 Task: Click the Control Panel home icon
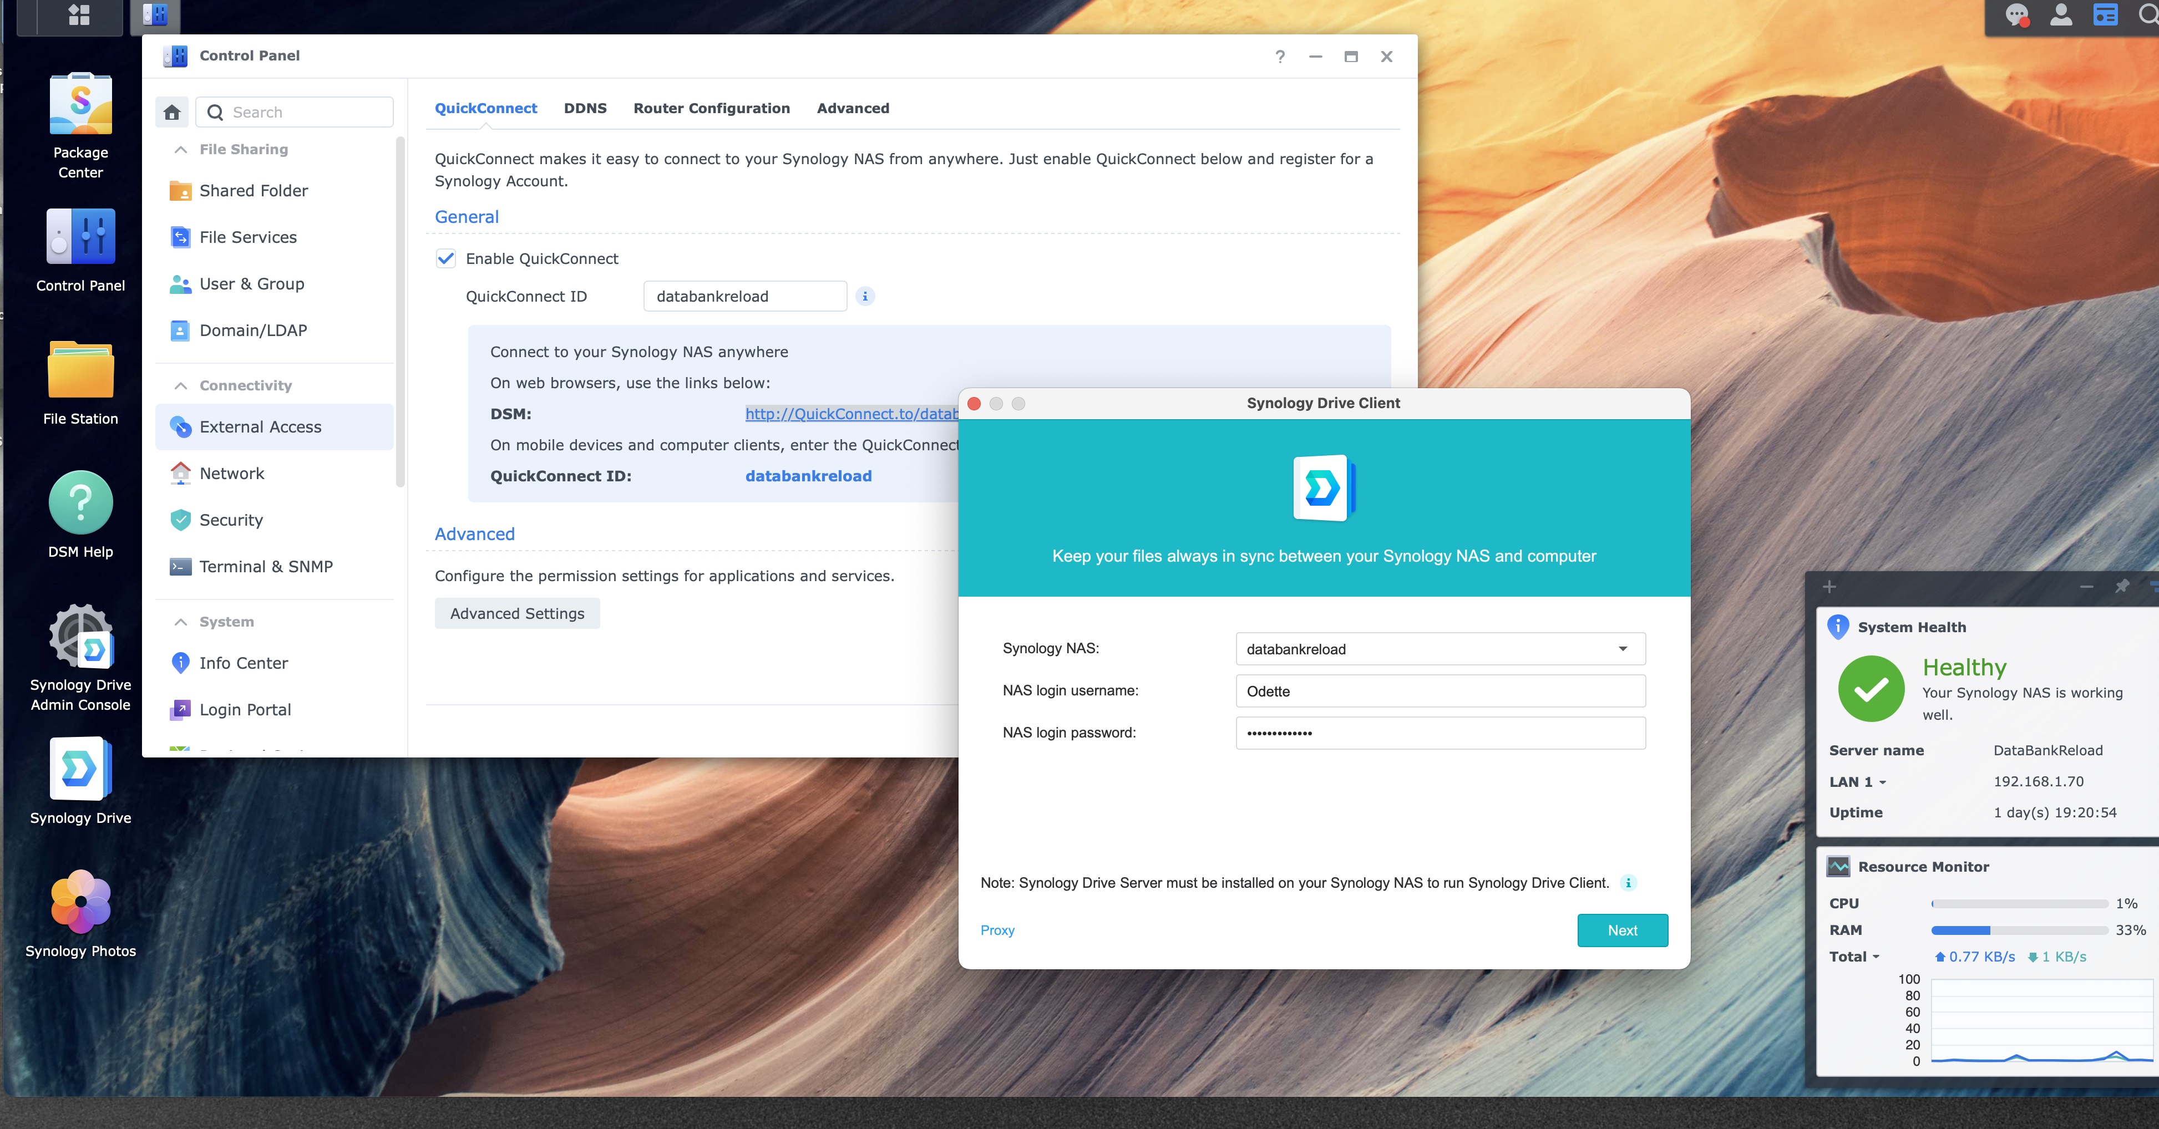pyautogui.click(x=172, y=112)
